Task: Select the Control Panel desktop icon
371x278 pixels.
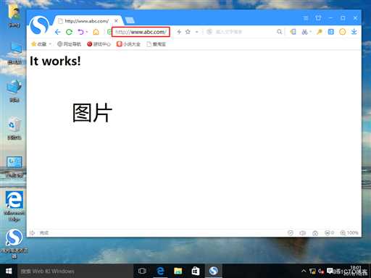Action: pos(14,167)
